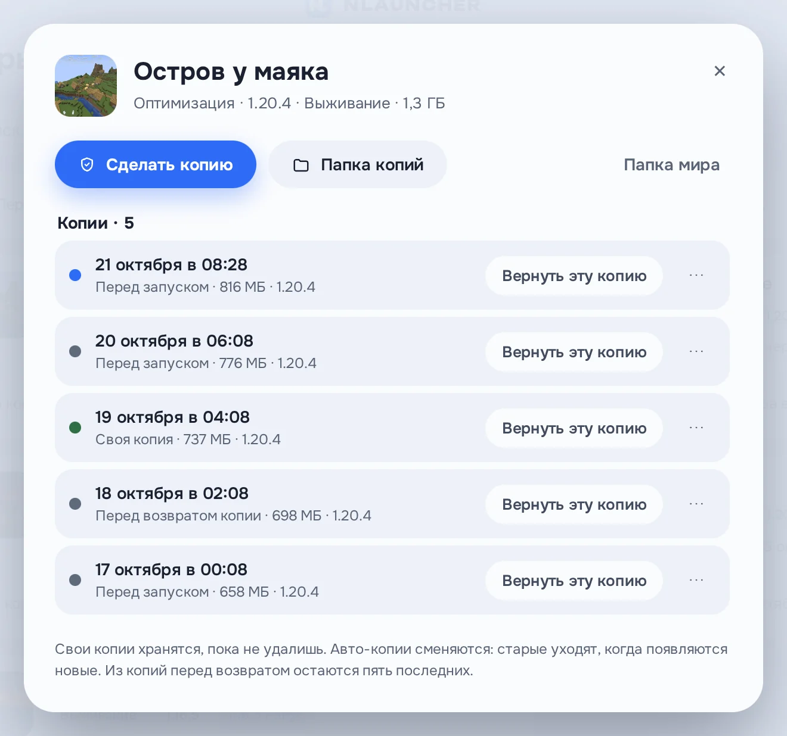
Task: Click the Остров у маяка world thumbnail
Action: pyautogui.click(x=86, y=86)
